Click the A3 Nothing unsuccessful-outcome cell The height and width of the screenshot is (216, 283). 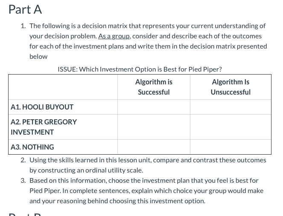[230, 147]
